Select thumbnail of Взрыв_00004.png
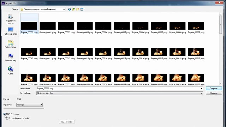Image resolution: width=226 pixels, height=127 pixels. 103,26
